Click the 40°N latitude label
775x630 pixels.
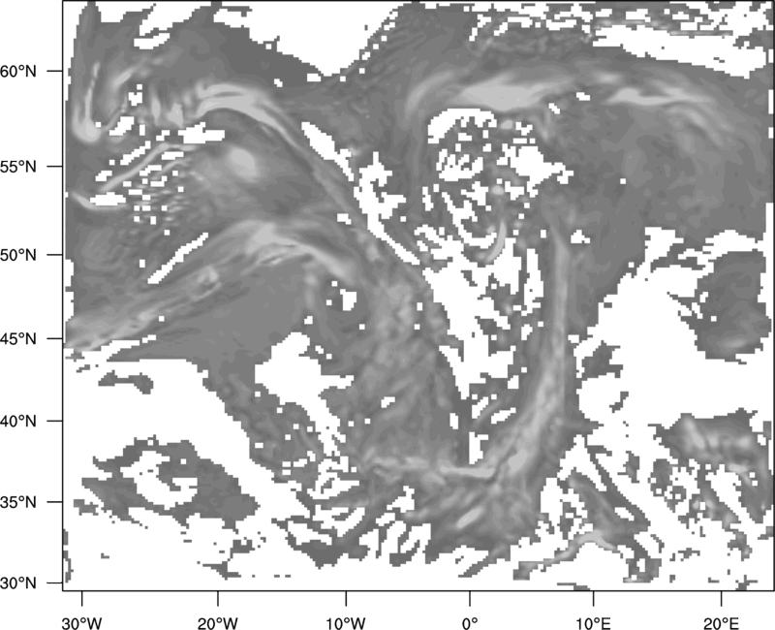(18, 421)
